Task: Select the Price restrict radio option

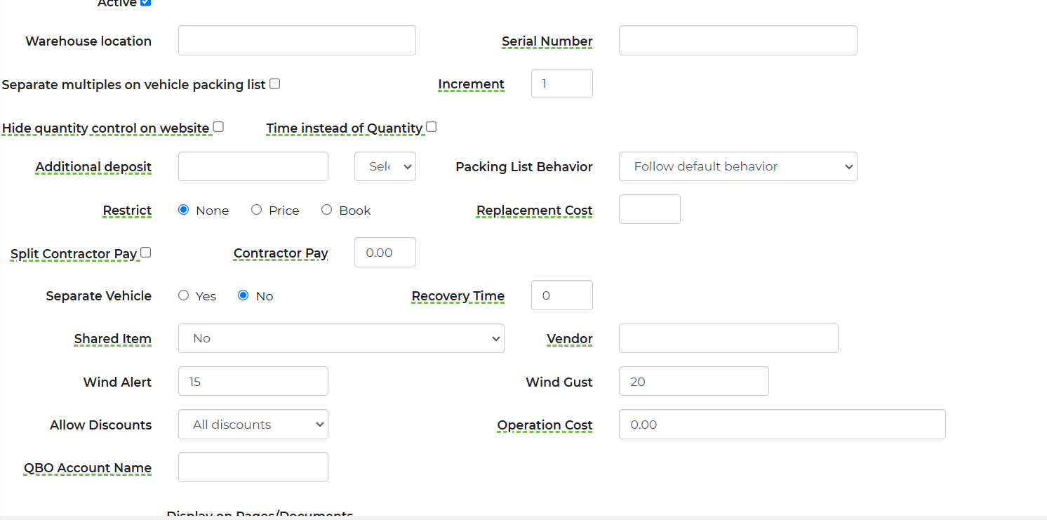Action: pos(256,210)
